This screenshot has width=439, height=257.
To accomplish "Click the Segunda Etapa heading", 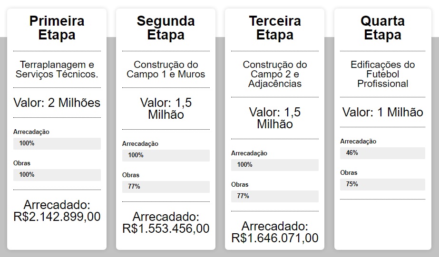I will pyautogui.click(x=166, y=28).
